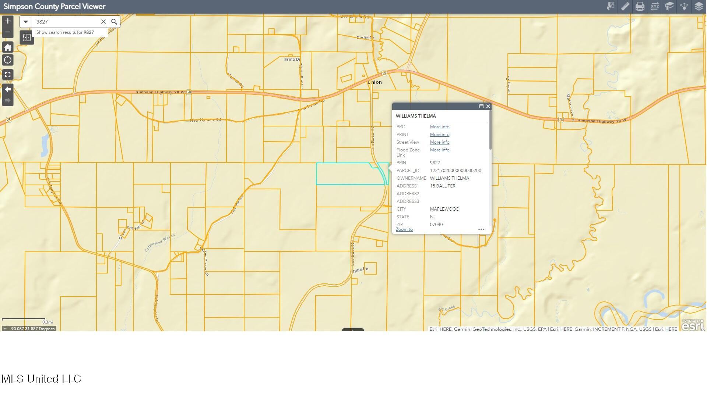Expand the search source dropdown arrow

point(26,22)
